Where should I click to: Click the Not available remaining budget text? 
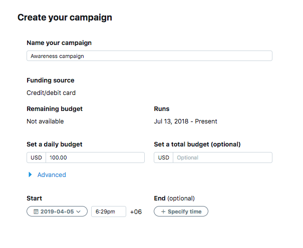[45, 121]
